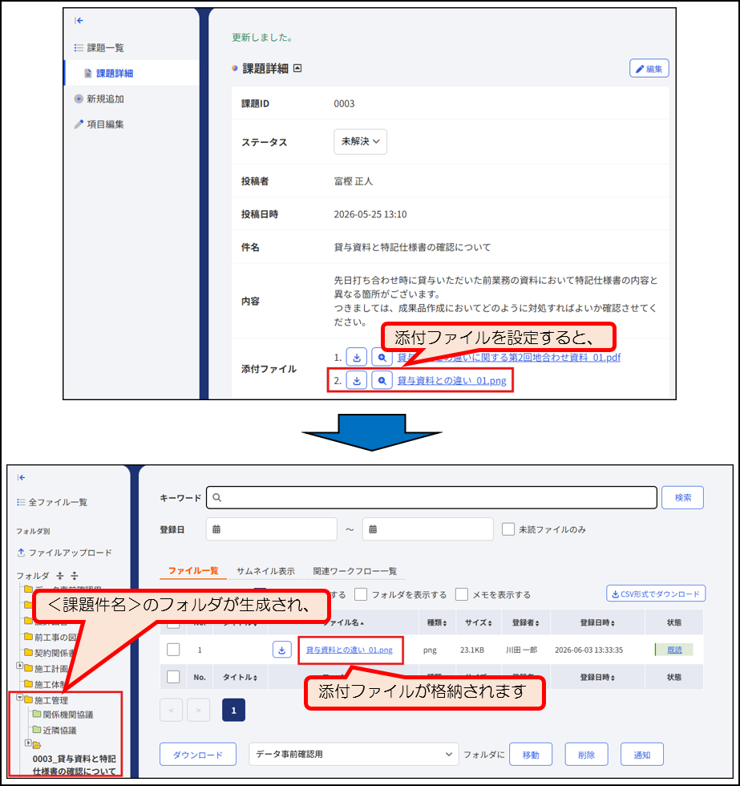Collapse the file list sidebar with the arrow icon
Screen dimensions: 740x786
pos(21,477)
